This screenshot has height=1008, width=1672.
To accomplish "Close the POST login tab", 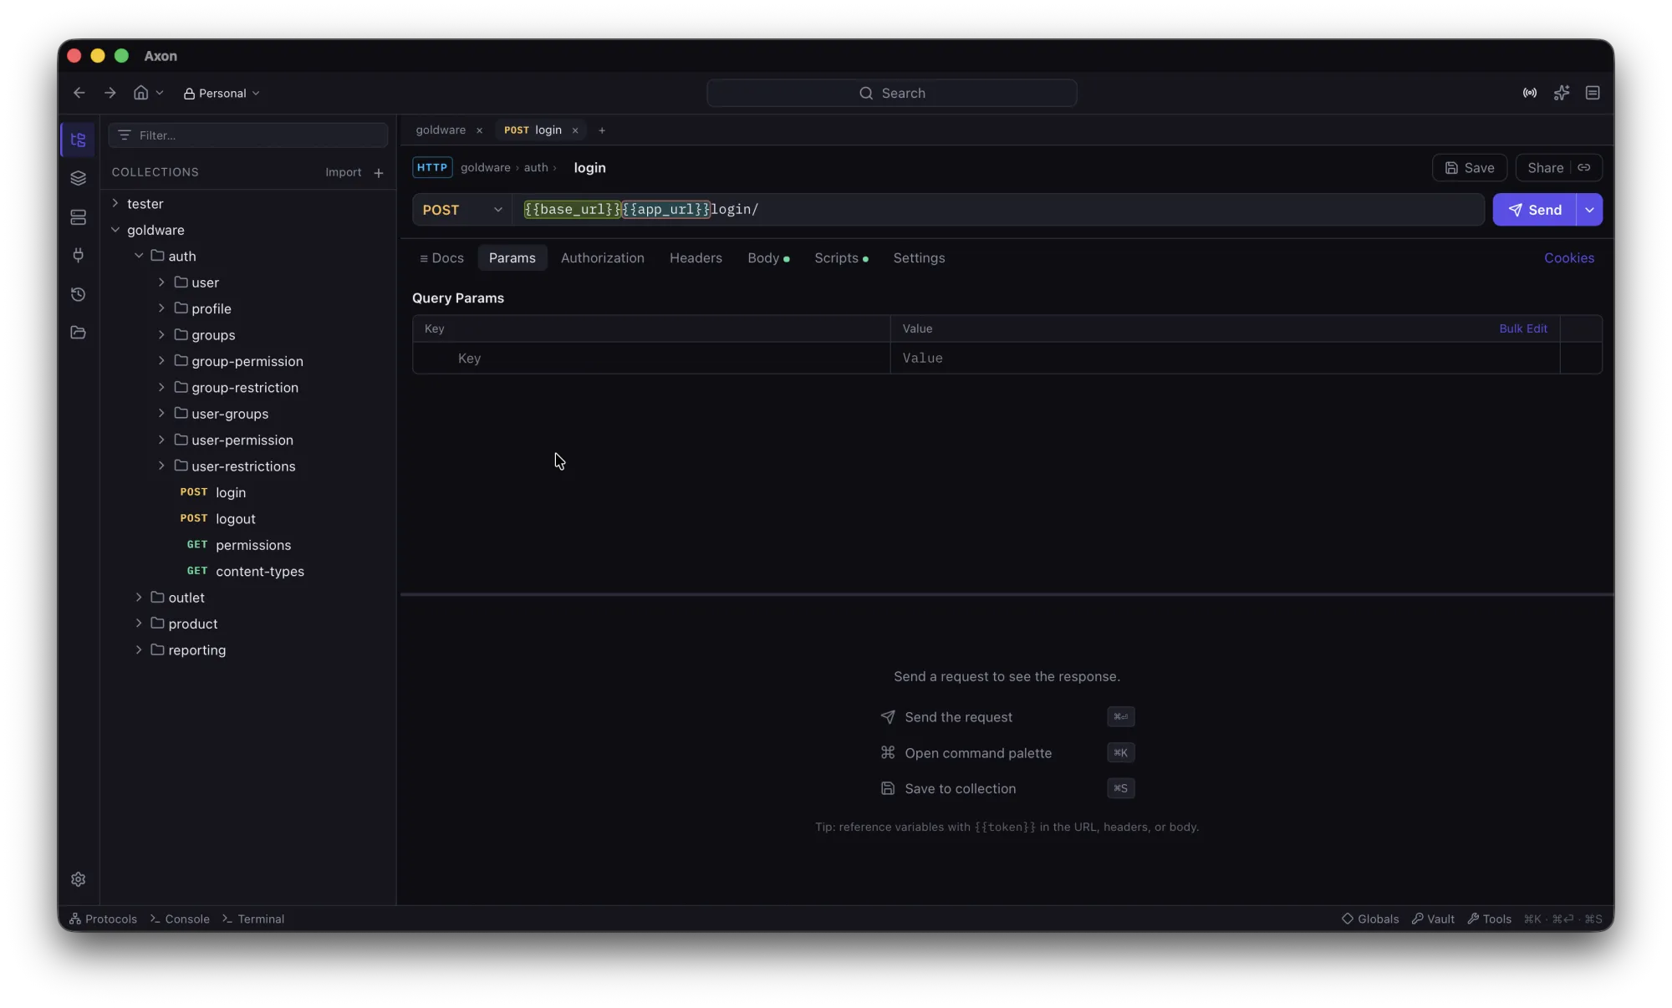I will [x=575, y=130].
